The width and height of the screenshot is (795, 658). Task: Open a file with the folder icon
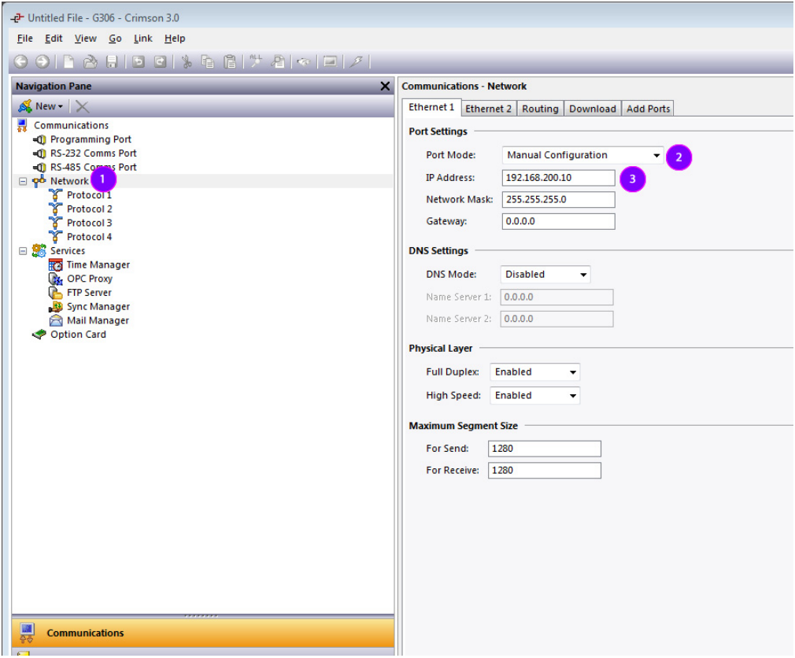(91, 62)
